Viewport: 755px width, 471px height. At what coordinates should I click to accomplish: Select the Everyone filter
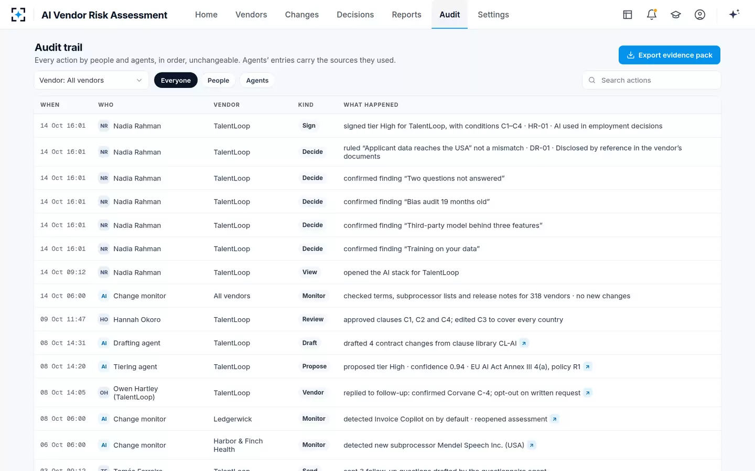tap(176, 80)
